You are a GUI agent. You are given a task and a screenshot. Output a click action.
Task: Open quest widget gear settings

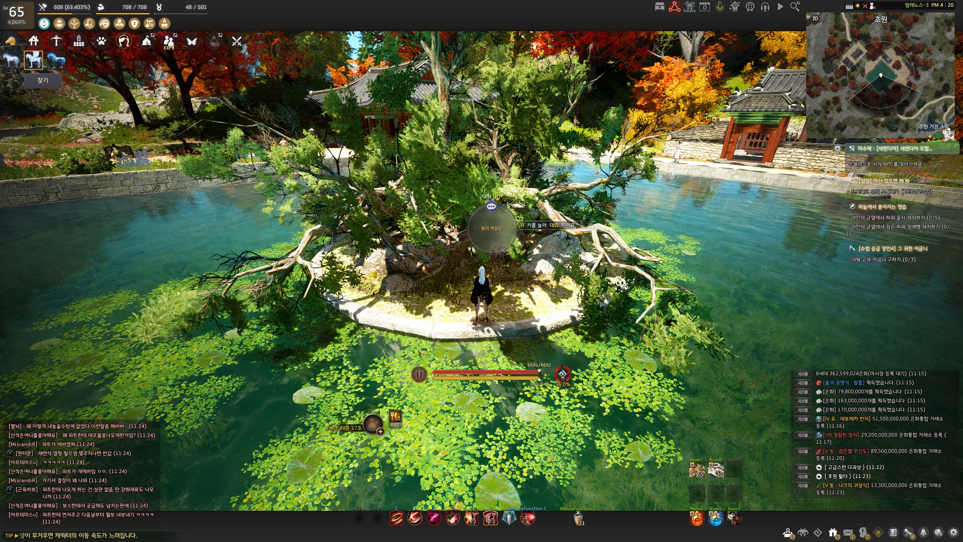point(837,148)
